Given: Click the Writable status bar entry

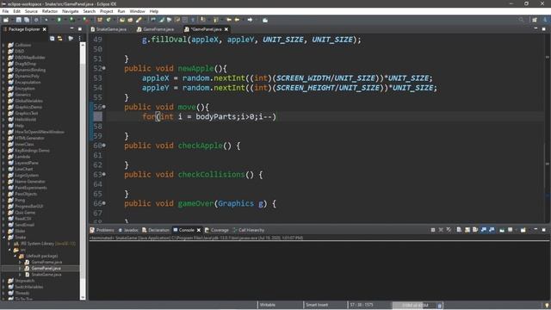Looking at the screenshot, I should pos(268,305).
